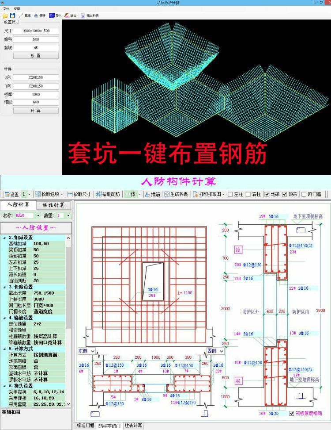331x430 pixels.
Task: Click the 输出料表 export table icon
Action: tap(83, 15)
